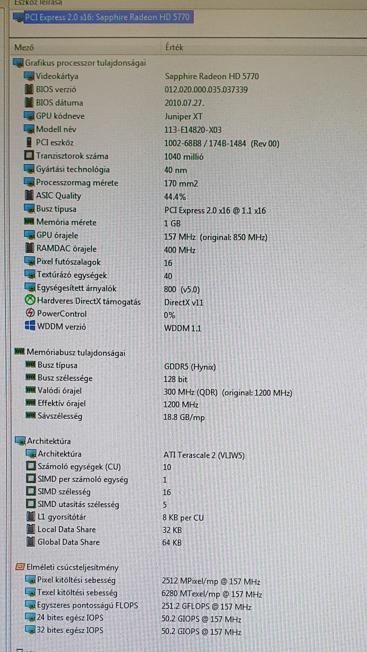This screenshot has width=367, height=652.
Task: Select the value 113-E14820-X03
Action: tap(193, 130)
